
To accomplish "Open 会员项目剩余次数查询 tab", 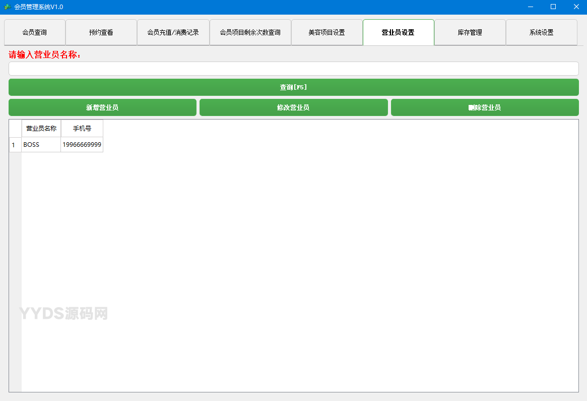I will pos(250,32).
